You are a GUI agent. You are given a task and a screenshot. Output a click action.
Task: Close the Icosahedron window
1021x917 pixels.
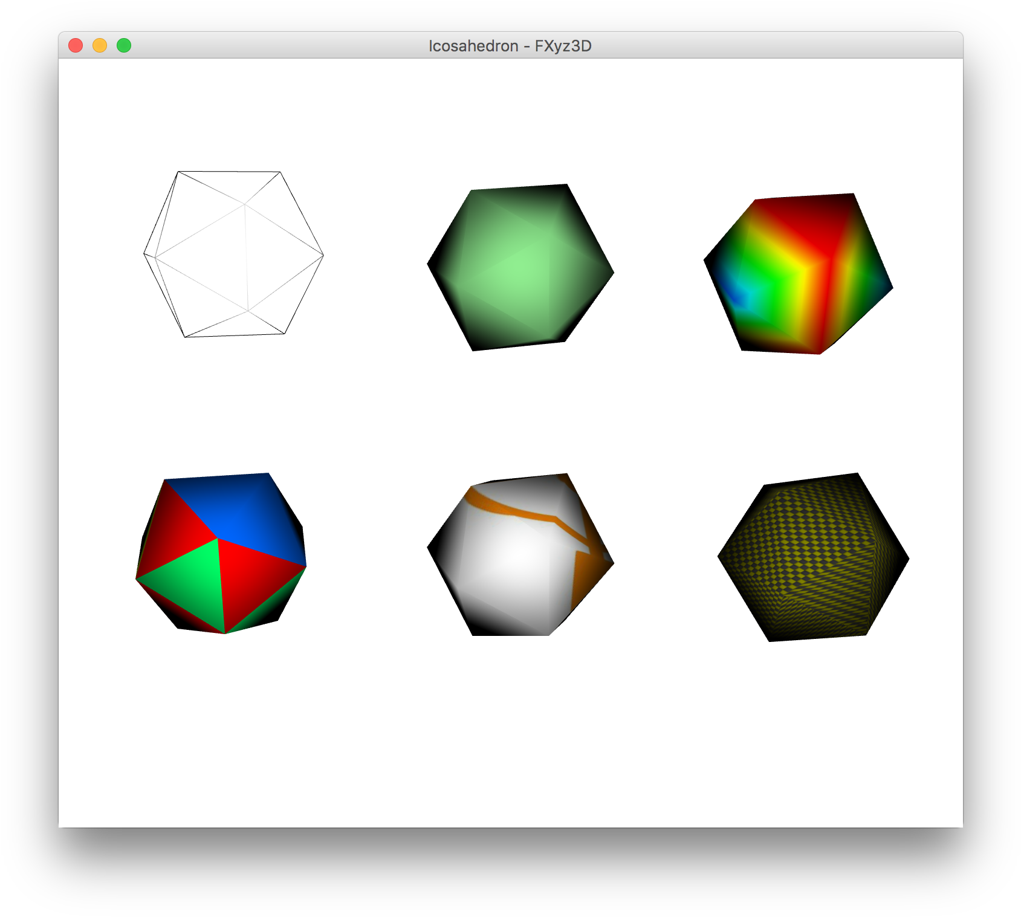[x=75, y=45]
